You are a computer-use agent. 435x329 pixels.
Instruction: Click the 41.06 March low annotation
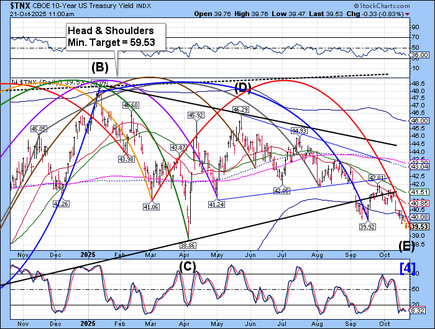click(150, 206)
